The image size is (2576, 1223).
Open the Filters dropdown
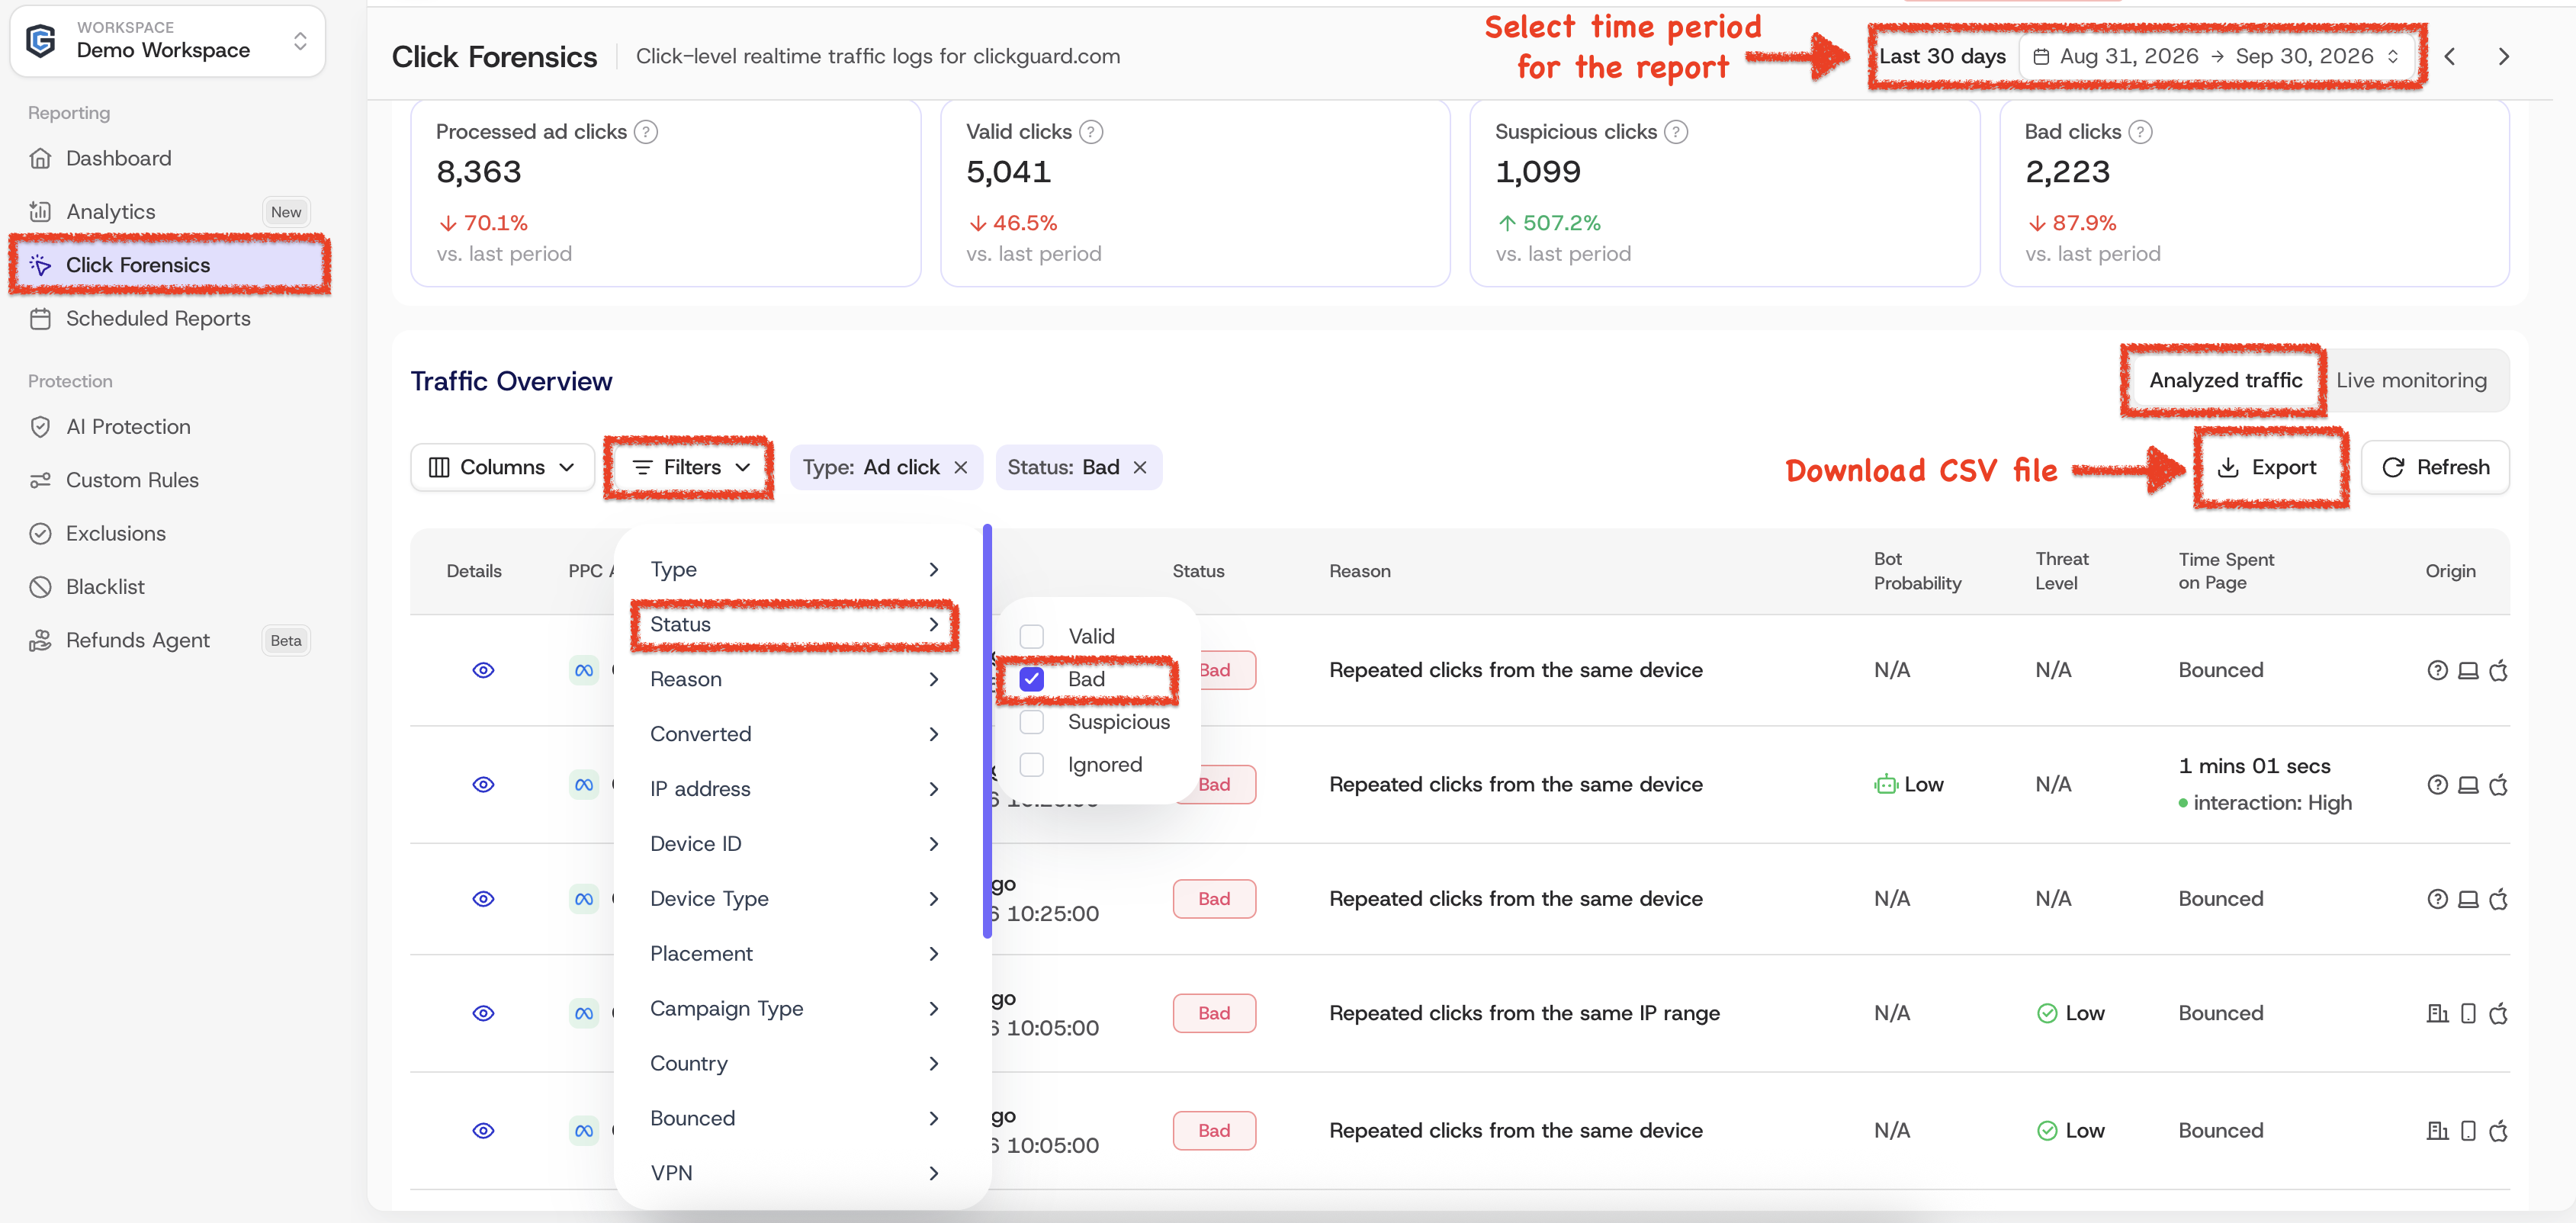click(691, 467)
